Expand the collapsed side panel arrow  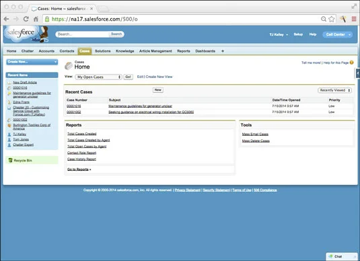click(357, 73)
